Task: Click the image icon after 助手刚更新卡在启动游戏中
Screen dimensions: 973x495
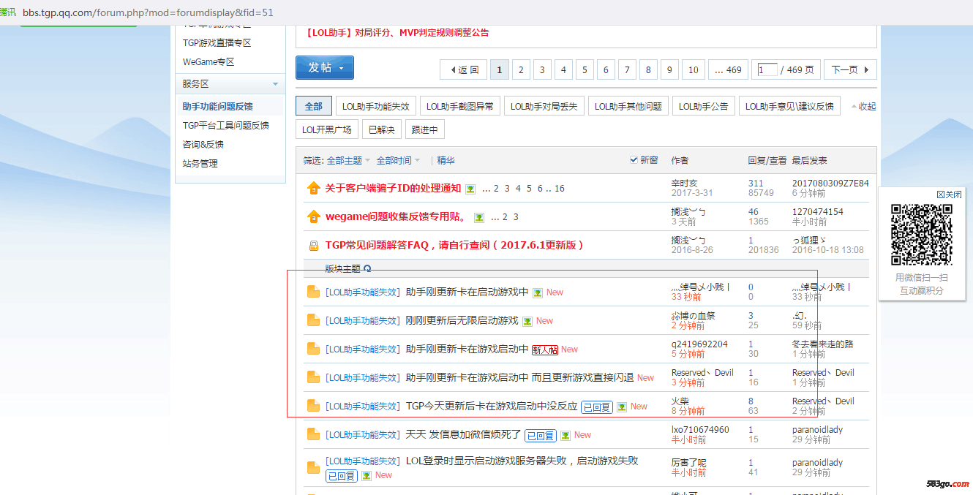Action: tap(538, 292)
